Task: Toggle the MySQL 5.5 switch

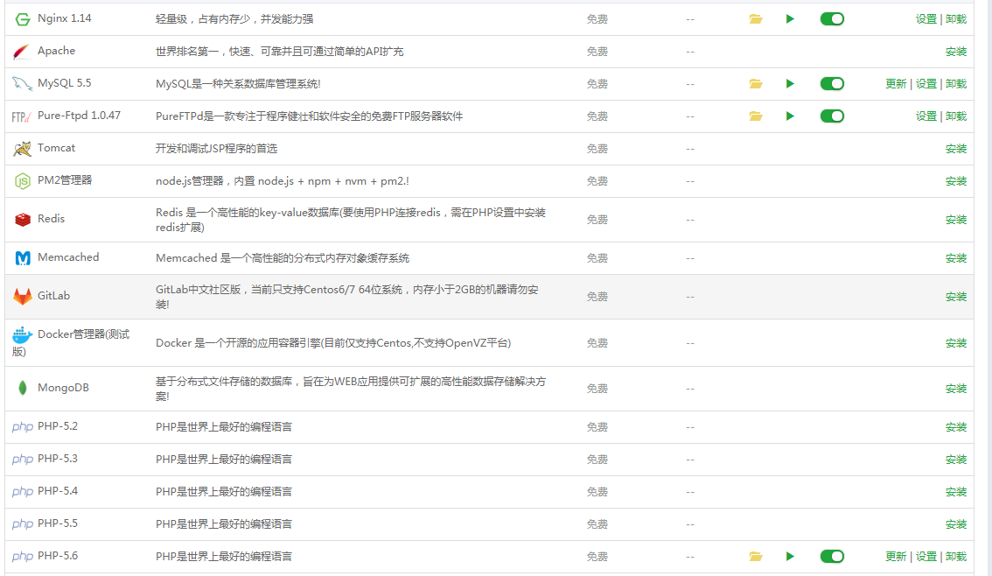Action: coord(832,83)
